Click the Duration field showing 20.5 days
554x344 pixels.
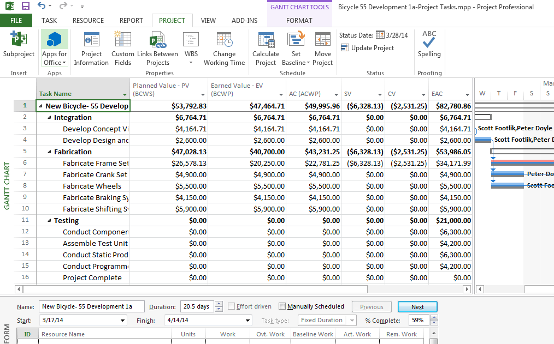click(x=197, y=306)
